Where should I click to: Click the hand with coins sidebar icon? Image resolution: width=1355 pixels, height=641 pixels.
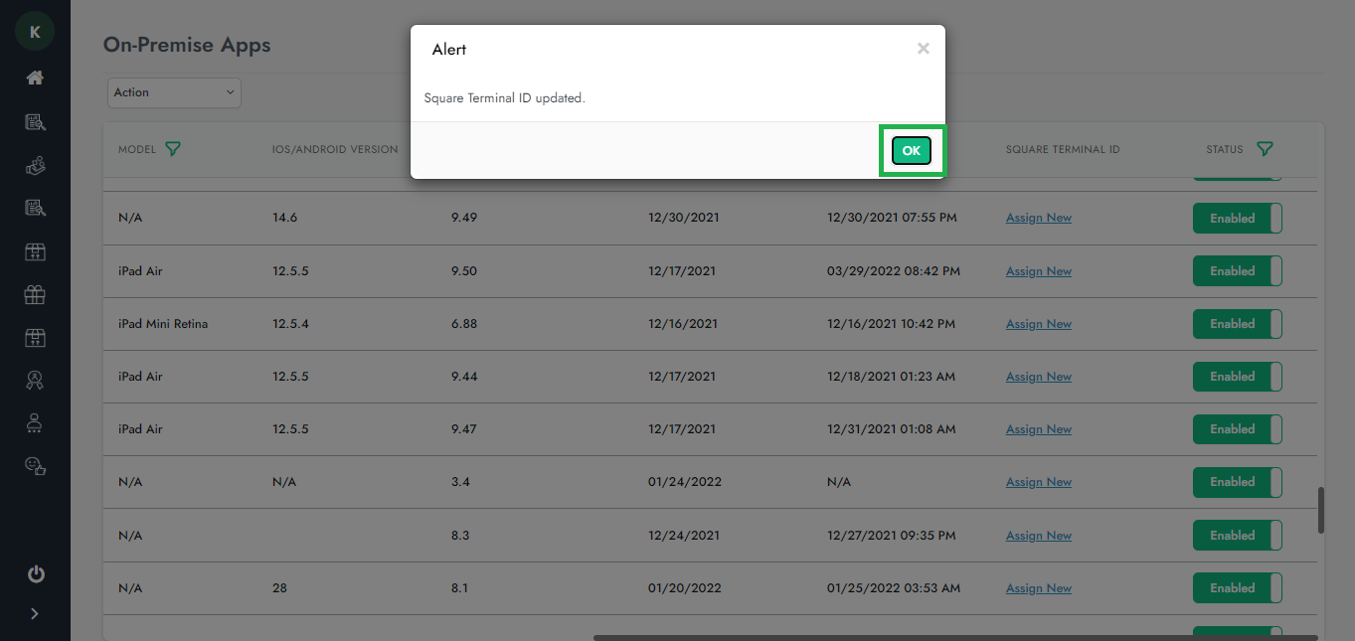[35, 165]
